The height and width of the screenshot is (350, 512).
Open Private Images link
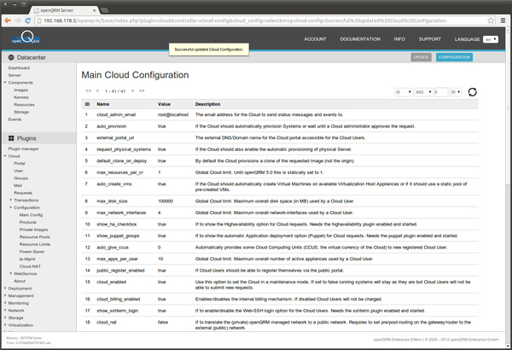33,230
